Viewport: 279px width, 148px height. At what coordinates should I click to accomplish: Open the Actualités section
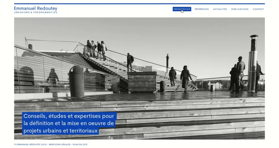click(x=220, y=9)
